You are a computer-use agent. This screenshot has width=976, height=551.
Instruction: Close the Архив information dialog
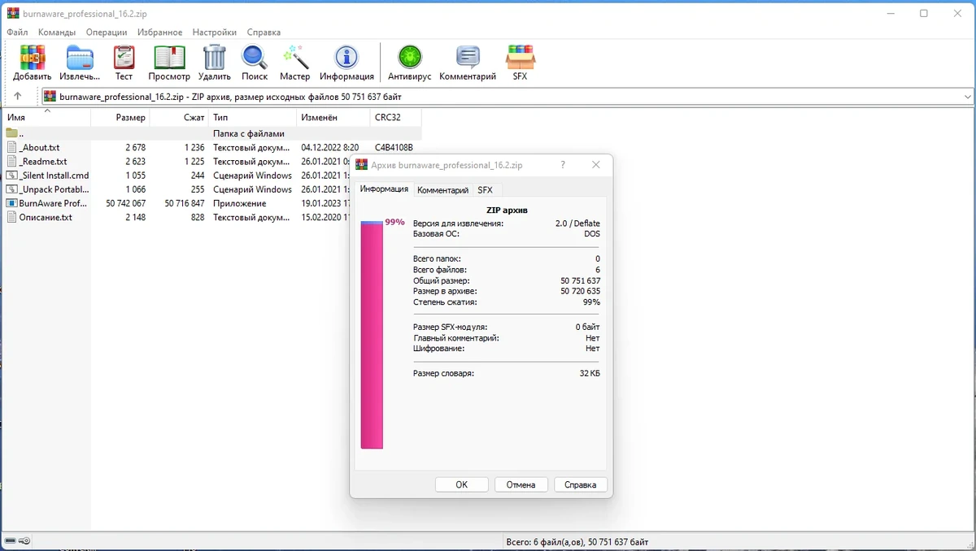pyautogui.click(x=596, y=165)
